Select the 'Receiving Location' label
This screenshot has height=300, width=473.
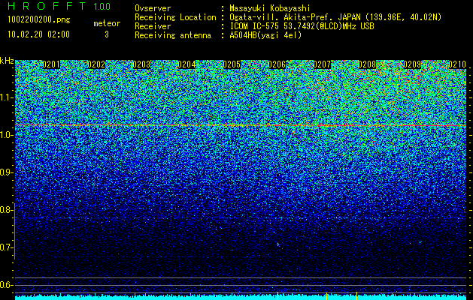(x=175, y=17)
